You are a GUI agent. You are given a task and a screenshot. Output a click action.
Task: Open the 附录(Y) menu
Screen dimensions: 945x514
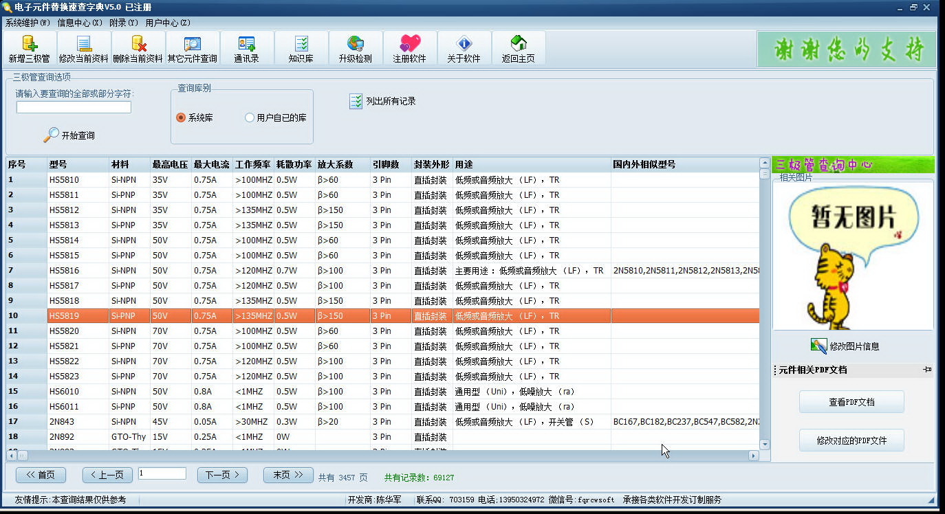[124, 23]
